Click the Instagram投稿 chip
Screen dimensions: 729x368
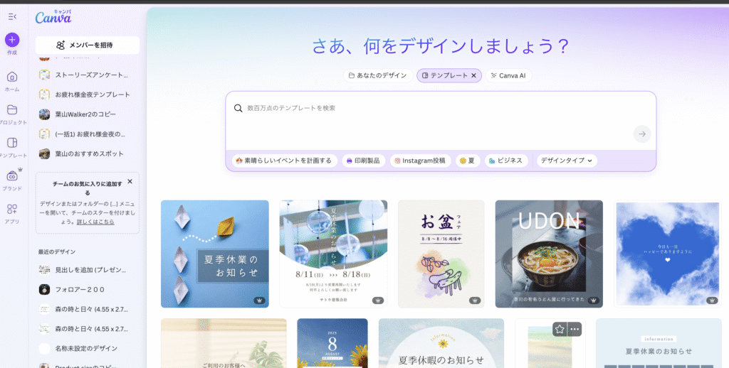tap(420, 161)
